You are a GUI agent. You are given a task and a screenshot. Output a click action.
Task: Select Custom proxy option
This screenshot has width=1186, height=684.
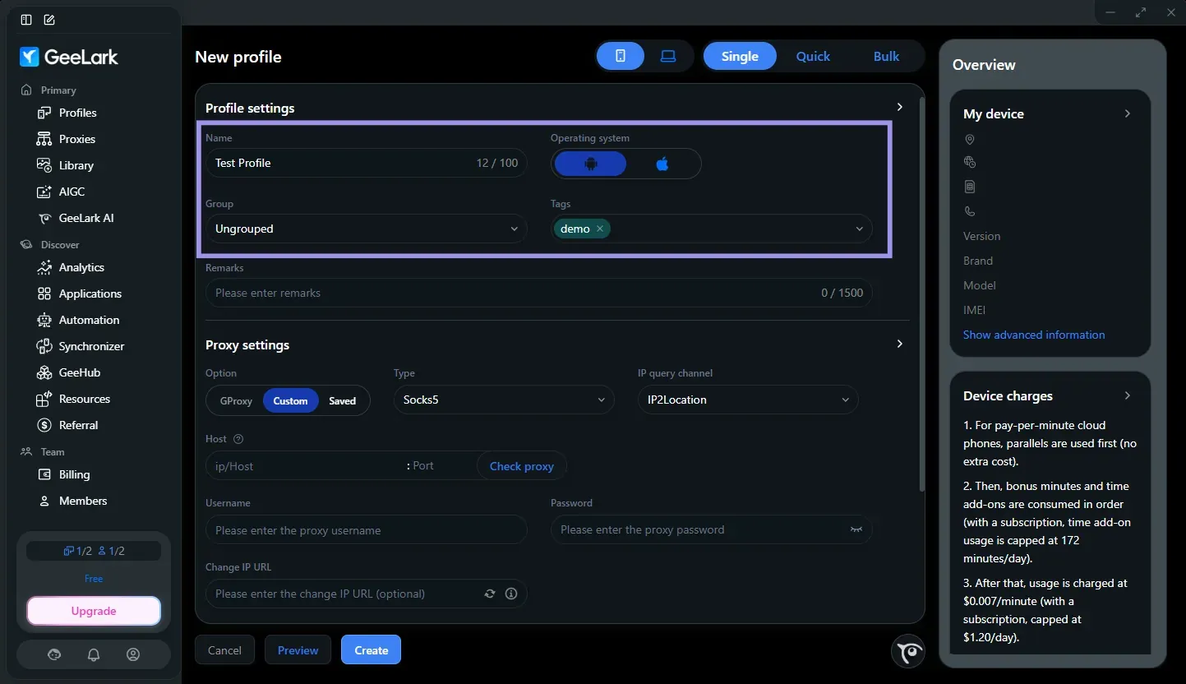pyautogui.click(x=290, y=400)
